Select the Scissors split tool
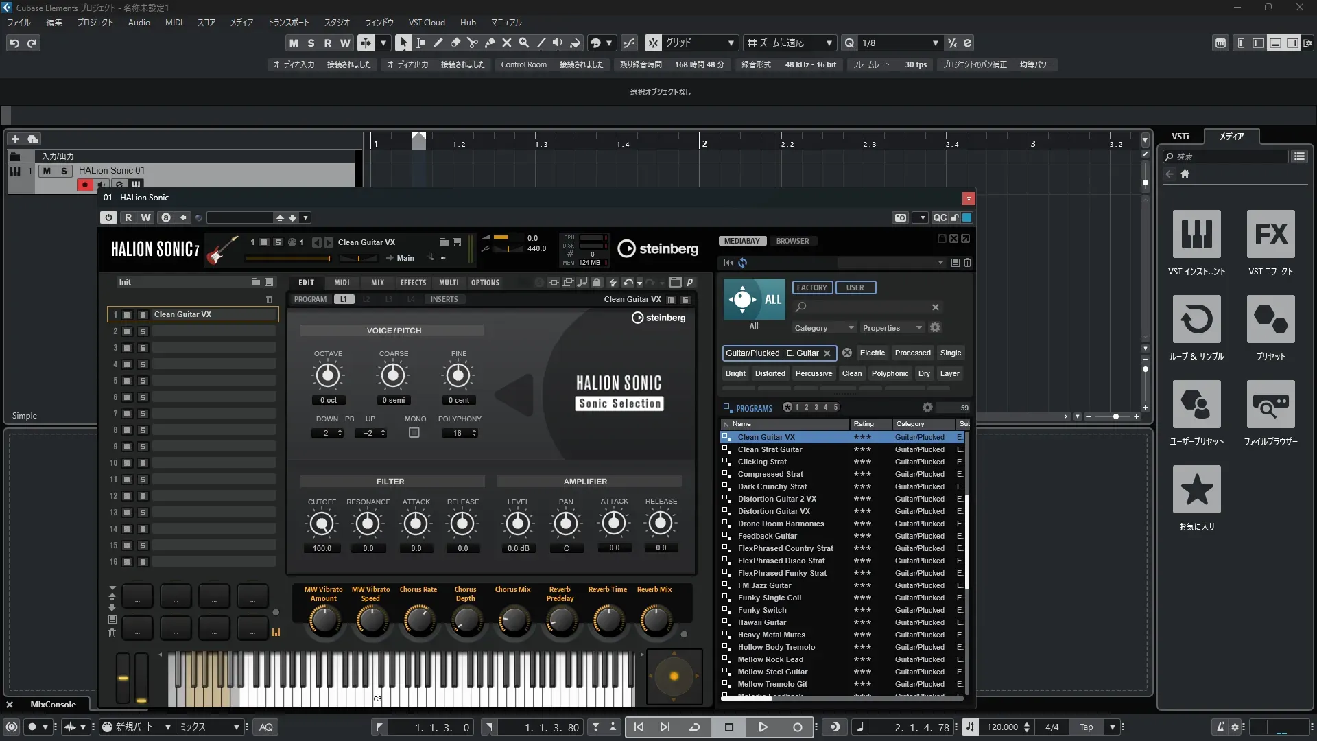Viewport: 1317px width, 741px height. coord(472,43)
